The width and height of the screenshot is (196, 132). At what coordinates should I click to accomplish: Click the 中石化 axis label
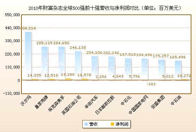coord(126,100)
